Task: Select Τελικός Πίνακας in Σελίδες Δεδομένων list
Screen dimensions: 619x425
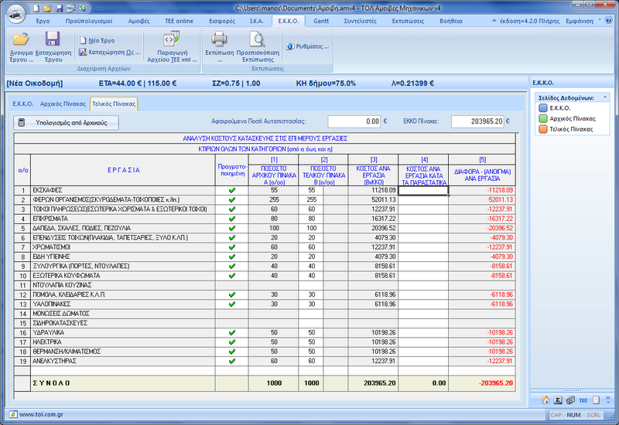Action: 571,129
